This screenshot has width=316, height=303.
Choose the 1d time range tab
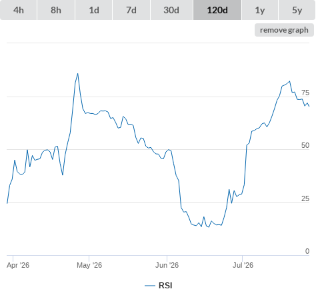(x=94, y=10)
